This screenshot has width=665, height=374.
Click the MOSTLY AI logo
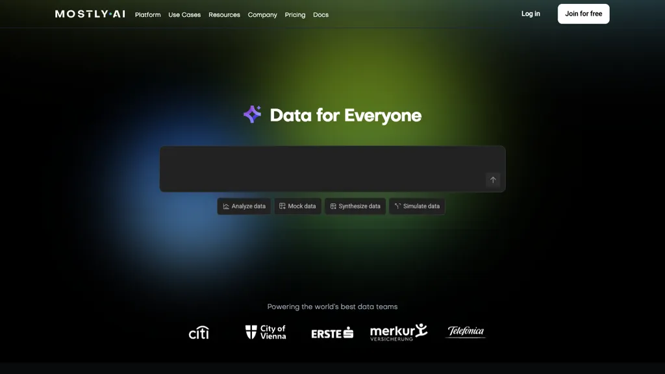(89, 14)
